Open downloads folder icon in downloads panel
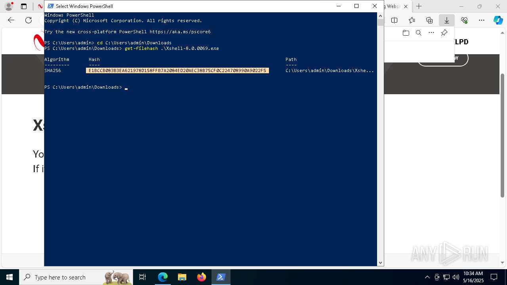Screen dimensions: 507x285 [406, 33]
